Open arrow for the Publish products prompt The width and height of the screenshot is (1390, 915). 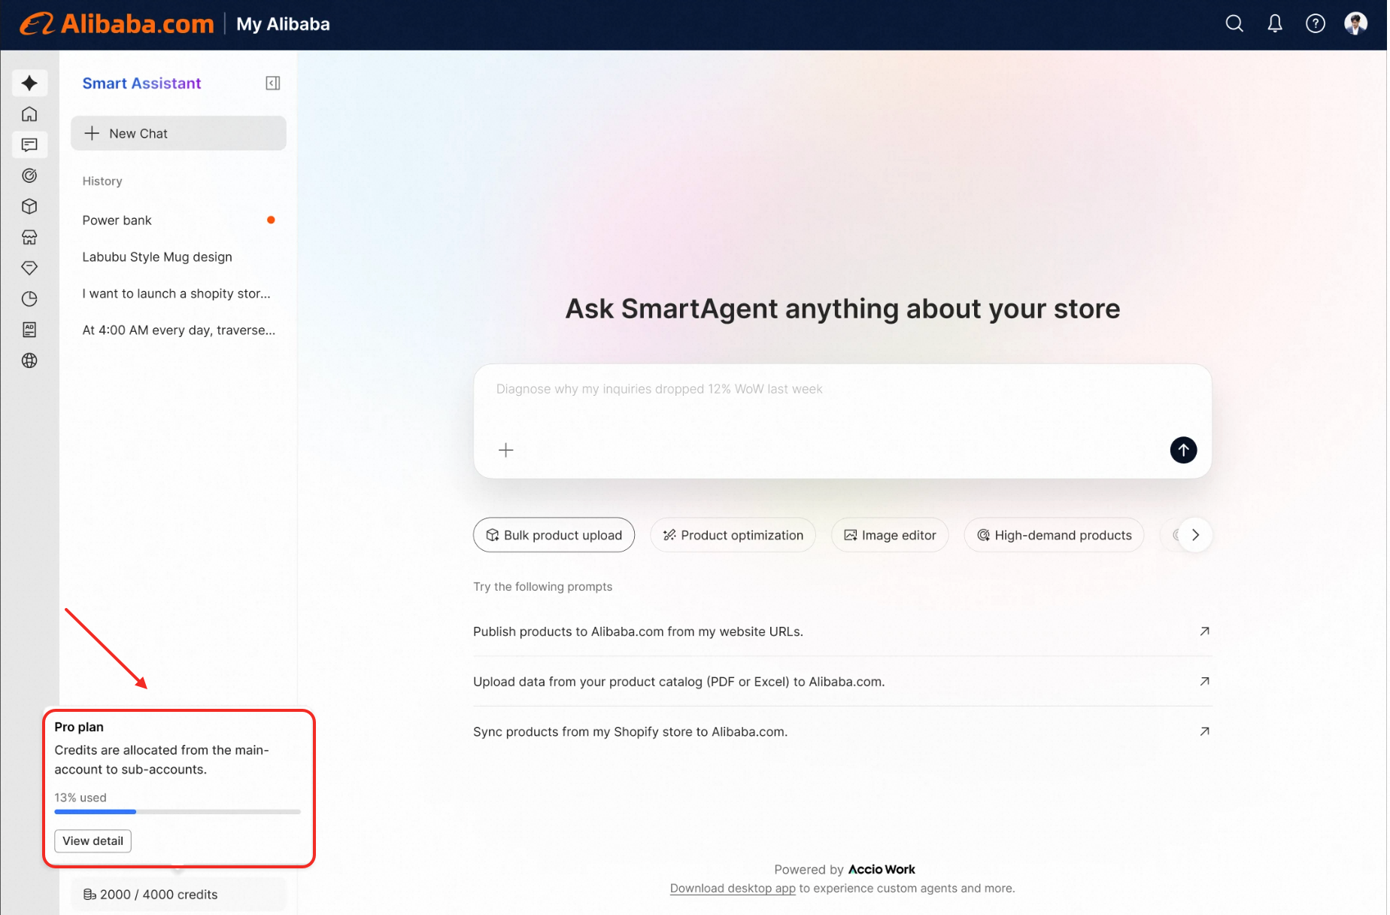click(1204, 631)
